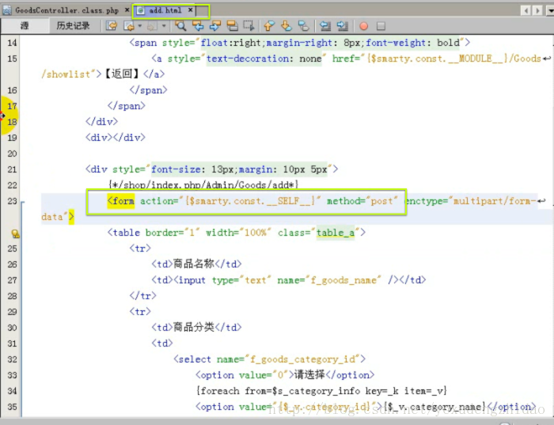Stop macro recording with square icon
Image resolution: width=554 pixels, height=425 pixels.
point(381,26)
